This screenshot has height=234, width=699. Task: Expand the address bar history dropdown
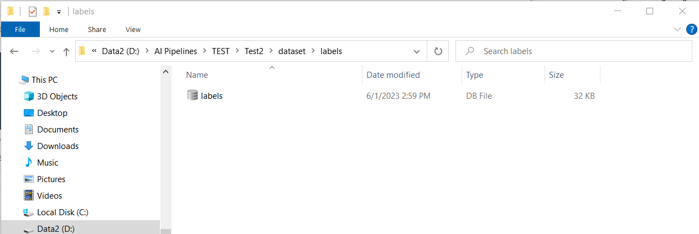coord(417,51)
